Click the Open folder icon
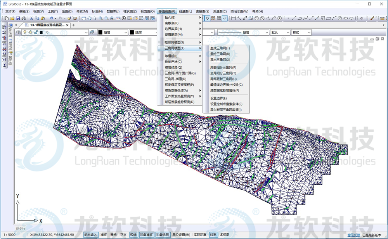The image size is (388, 239). 12,18
